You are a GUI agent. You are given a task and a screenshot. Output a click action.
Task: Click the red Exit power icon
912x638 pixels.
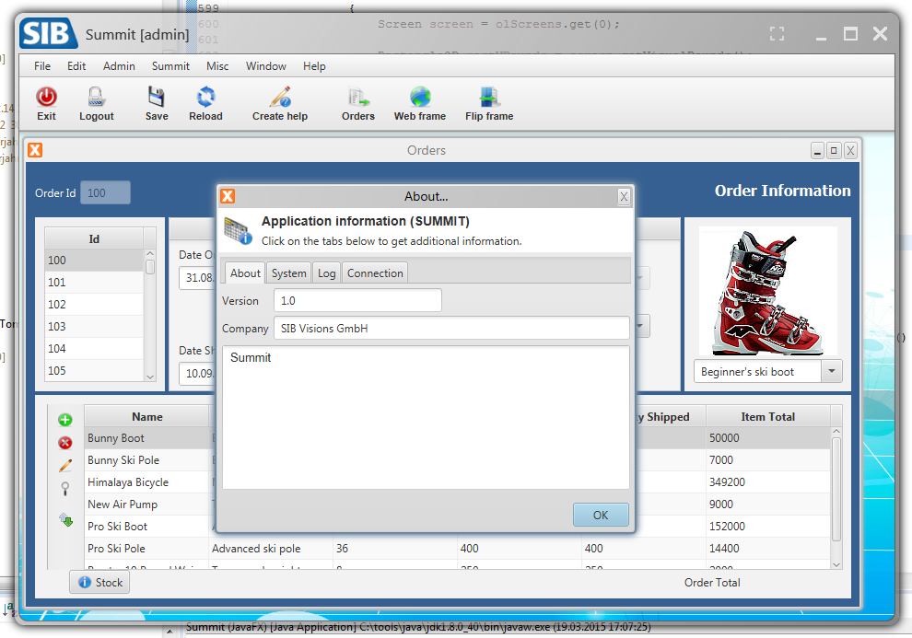pyautogui.click(x=47, y=97)
